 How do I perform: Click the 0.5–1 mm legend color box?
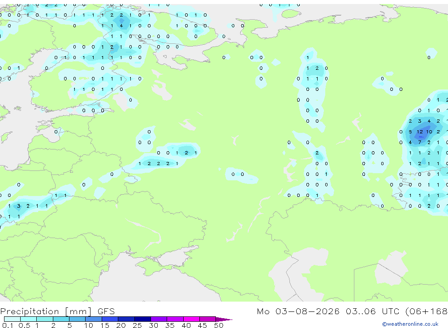click(x=29, y=319)
